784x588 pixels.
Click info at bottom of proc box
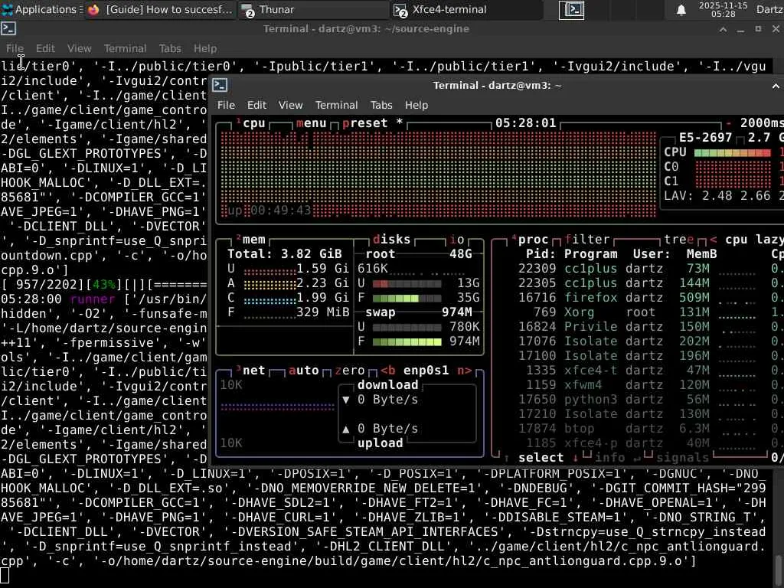(x=609, y=458)
